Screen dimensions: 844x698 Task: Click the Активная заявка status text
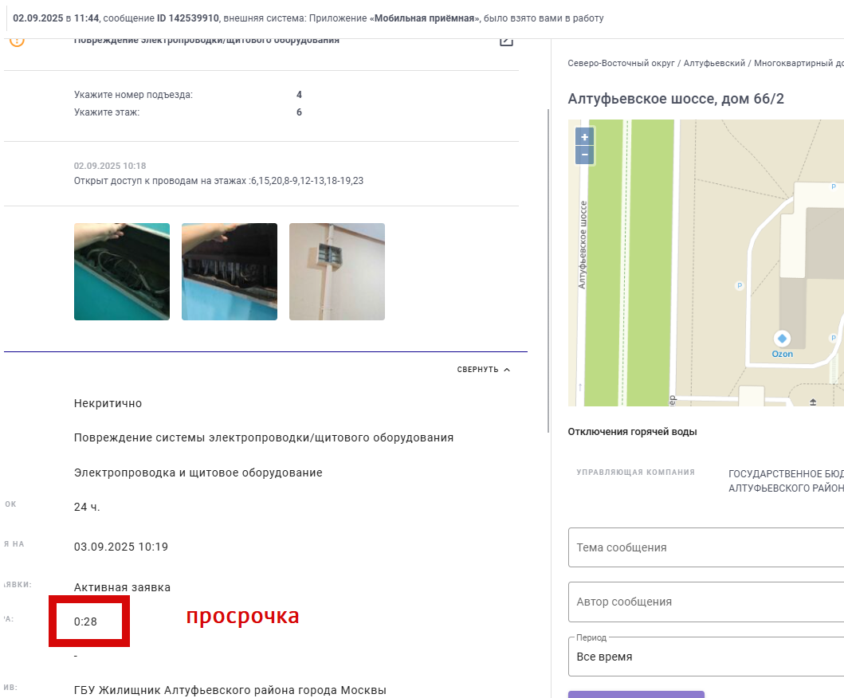[122, 588]
